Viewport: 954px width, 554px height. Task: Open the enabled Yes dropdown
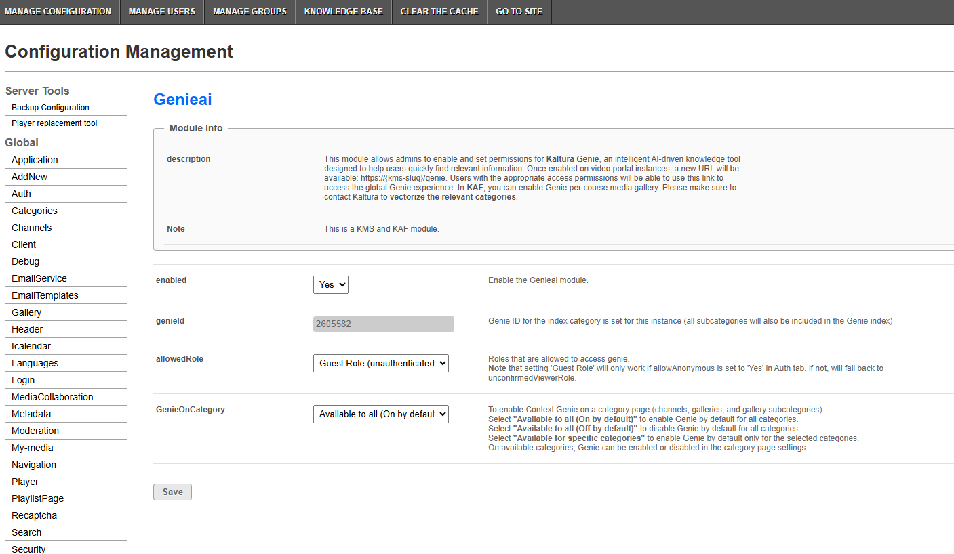pos(331,285)
